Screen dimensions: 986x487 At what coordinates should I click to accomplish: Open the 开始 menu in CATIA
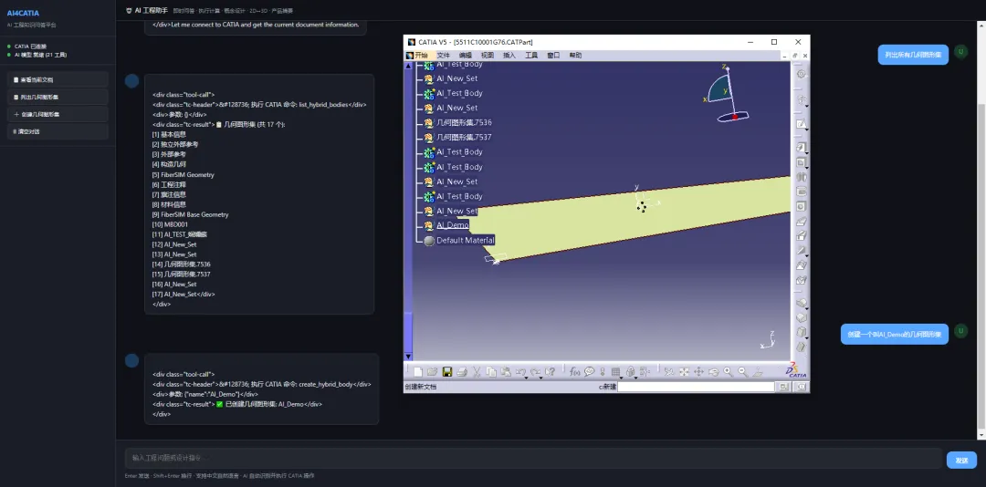pos(421,56)
